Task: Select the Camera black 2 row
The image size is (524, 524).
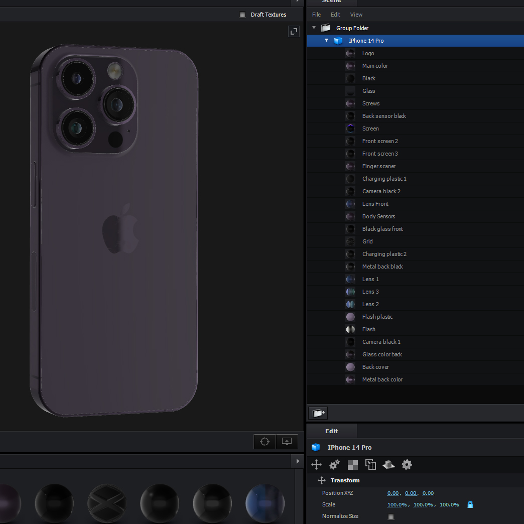Action: point(416,191)
